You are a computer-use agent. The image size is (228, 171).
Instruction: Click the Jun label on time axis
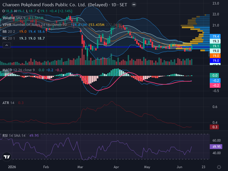click(x=180, y=167)
